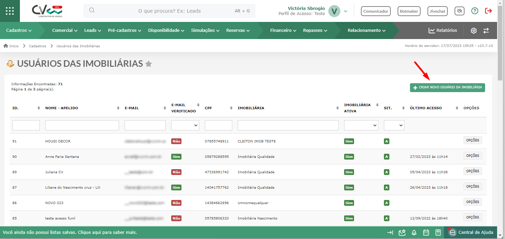Open the Financeiro menu
The height and width of the screenshot is (239, 505).
click(x=283, y=30)
